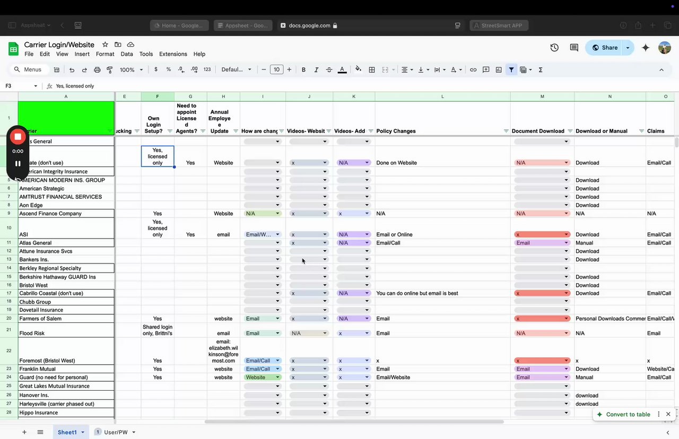The height and width of the screenshot is (439, 679).
Task: Open the Website dropdown in Guard row
Action: click(263, 377)
